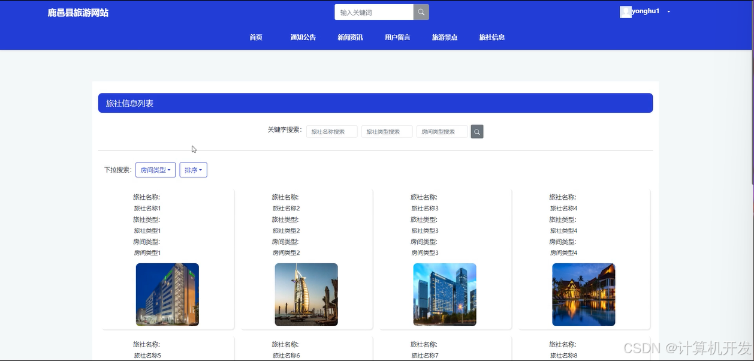Focus the 输入关键词 header search field

(374, 12)
